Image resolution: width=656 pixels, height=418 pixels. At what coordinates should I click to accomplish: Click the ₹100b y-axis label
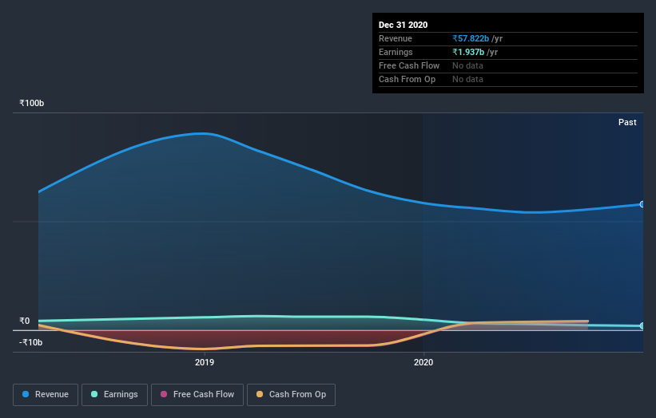click(31, 103)
